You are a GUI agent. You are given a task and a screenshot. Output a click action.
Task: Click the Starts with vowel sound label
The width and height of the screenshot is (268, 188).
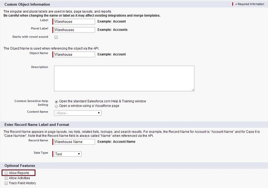tap(30, 37)
